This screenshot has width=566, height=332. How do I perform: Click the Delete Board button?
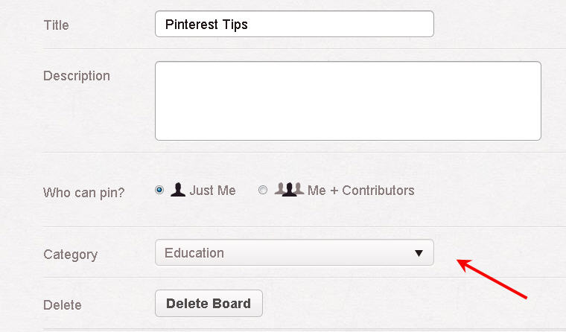(209, 304)
